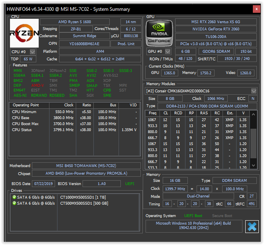Click the 8001138 microcode value

pyautogui.click(x=131, y=36)
